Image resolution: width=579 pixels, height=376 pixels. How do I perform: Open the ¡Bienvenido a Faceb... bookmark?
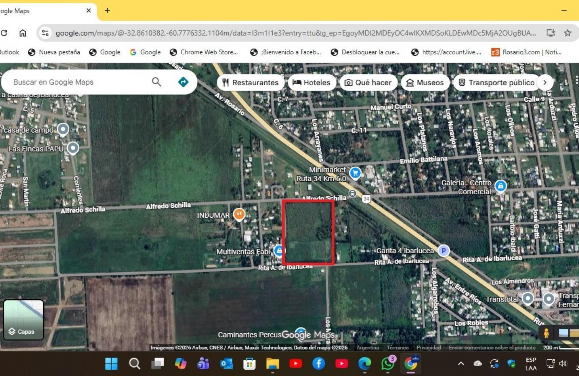(286, 52)
